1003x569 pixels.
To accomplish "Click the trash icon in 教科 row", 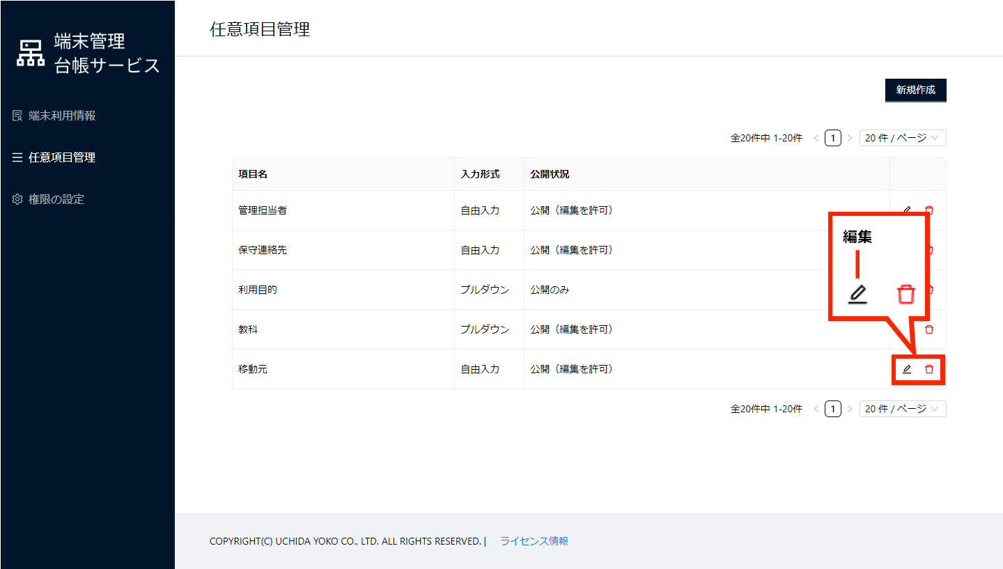I will [x=928, y=329].
